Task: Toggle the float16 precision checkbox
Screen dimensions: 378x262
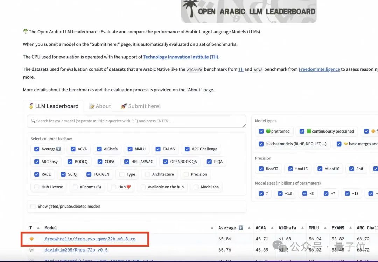Action: point(290,169)
